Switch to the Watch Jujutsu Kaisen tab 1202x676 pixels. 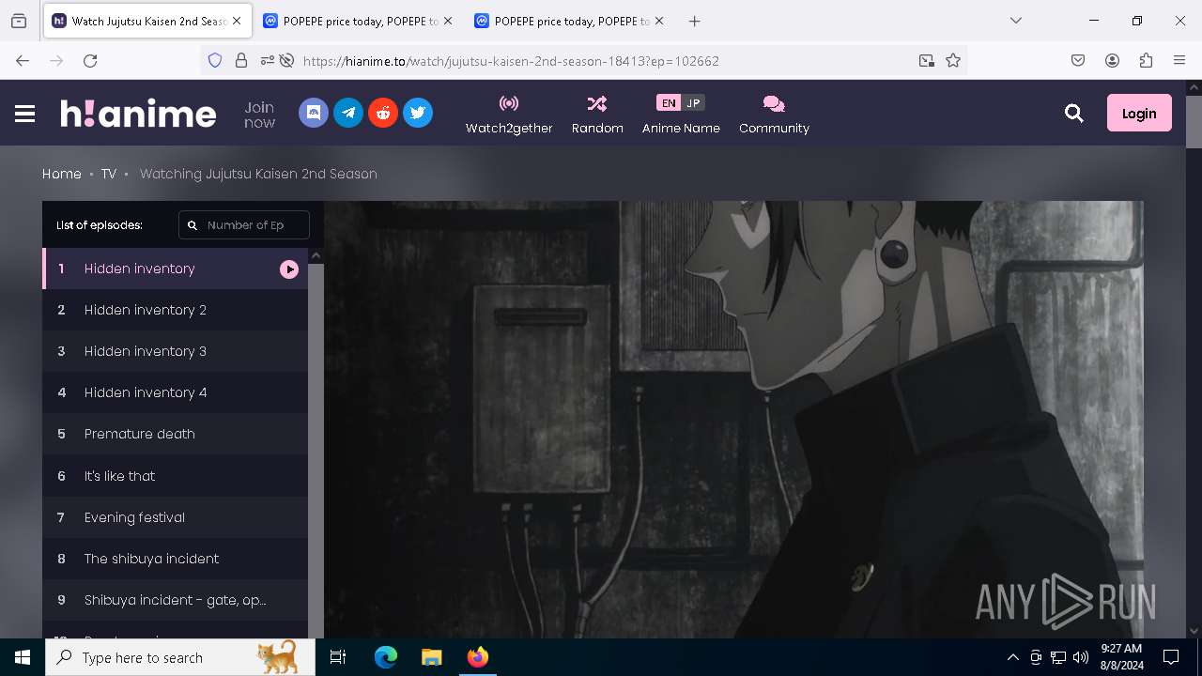coord(148,21)
